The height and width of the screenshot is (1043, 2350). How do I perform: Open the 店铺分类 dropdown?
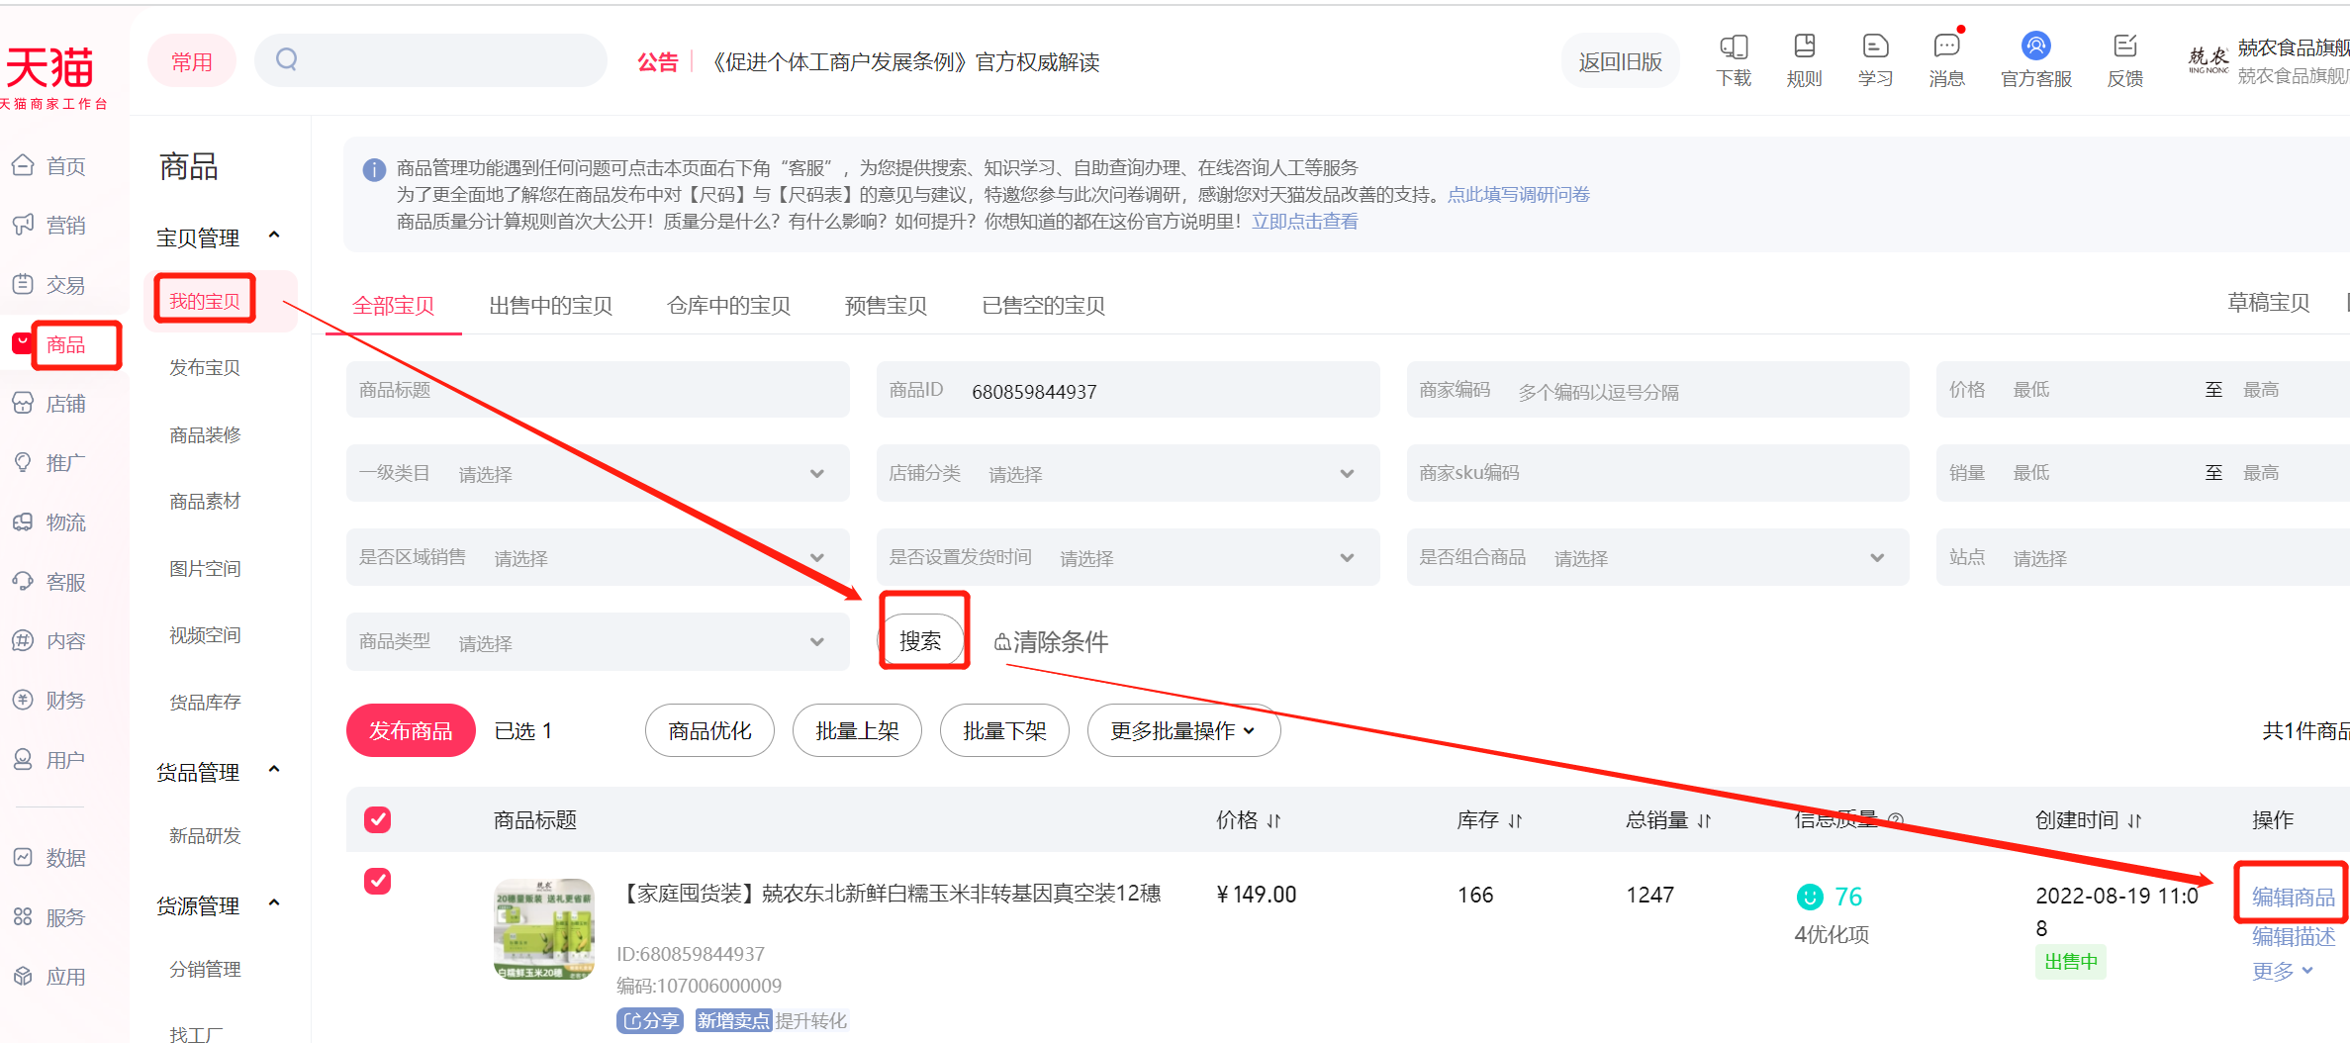click(x=1128, y=473)
